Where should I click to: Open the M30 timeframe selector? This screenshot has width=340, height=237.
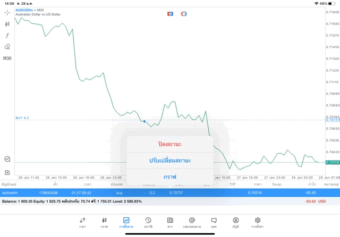(x=7, y=58)
